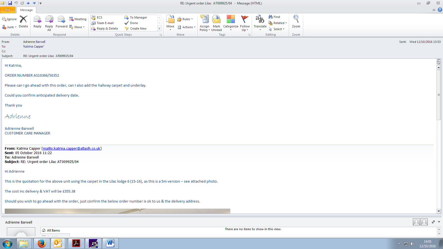
Task: Toggle the People Pane expand arrow
Action: click(439, 222)
